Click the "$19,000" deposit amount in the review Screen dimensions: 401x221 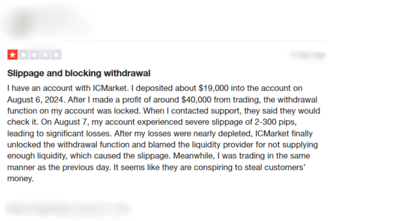[x=213, y=88]
